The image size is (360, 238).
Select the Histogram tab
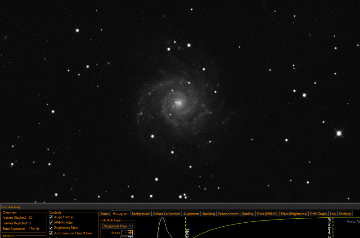[121, 213]
